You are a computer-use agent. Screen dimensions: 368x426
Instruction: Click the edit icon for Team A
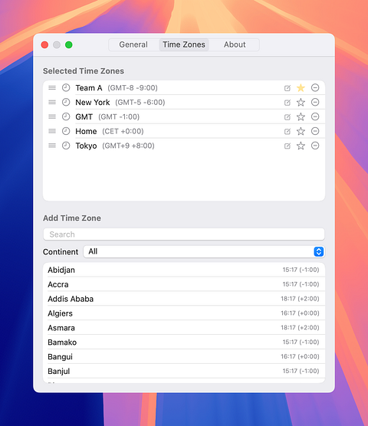pyautogui.click(x=287, y=88)
